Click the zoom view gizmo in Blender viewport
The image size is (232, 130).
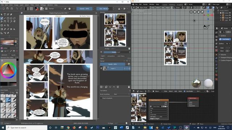click(x=202, y=12)
